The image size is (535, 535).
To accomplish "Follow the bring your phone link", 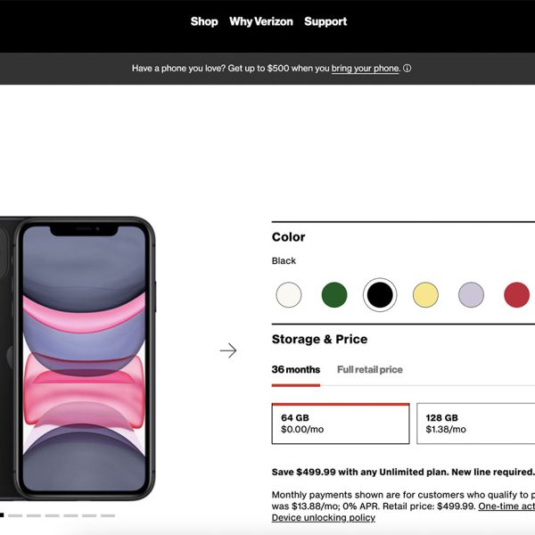I will coord(365,69).
